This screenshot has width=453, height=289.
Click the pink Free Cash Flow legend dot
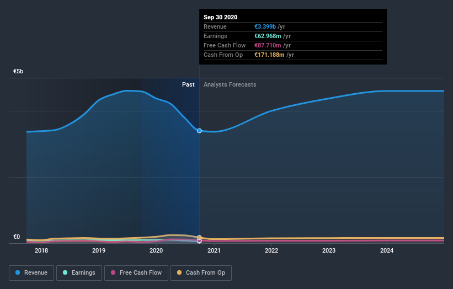113,272
